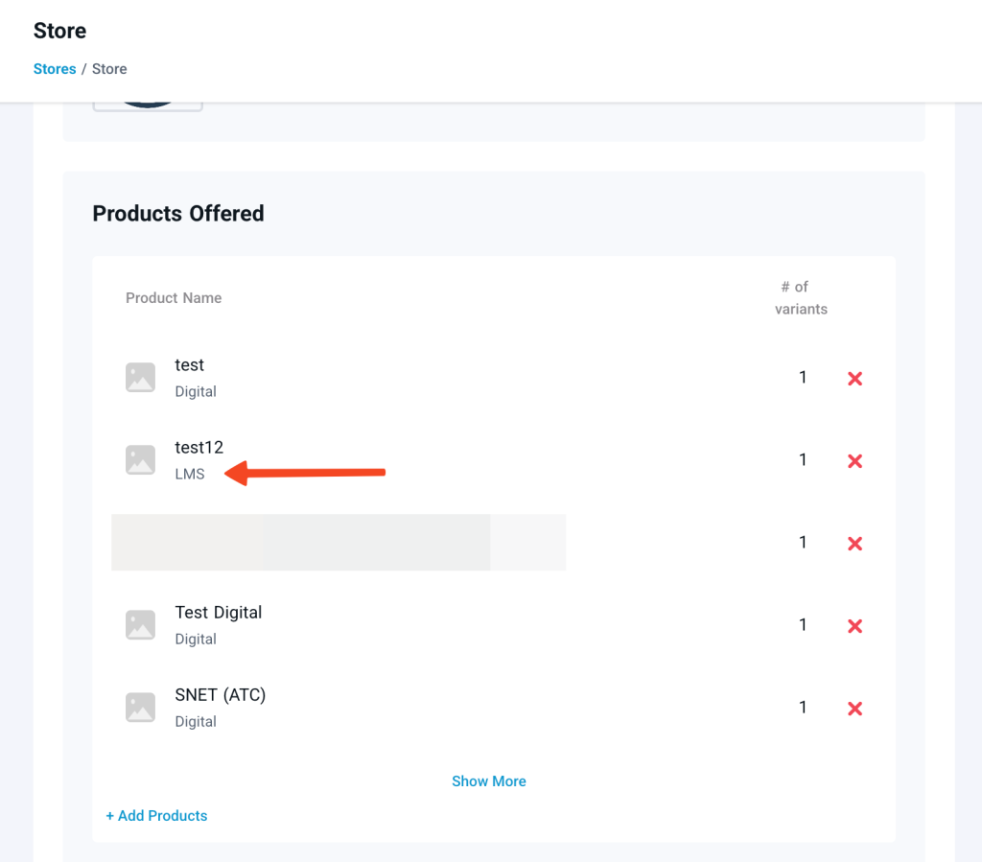
Task: Open the SNET (ATC) product
Action: point(220,695)
